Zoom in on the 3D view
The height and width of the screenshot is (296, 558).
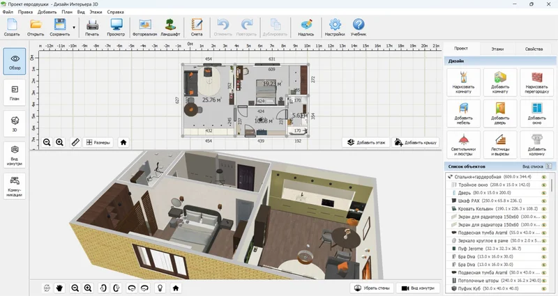(88, 288)
